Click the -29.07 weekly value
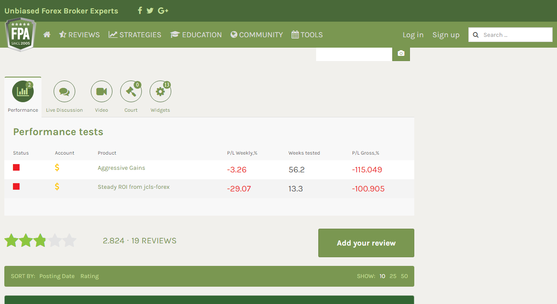This screenshot has height=304, width=557. tap(239, 189)
